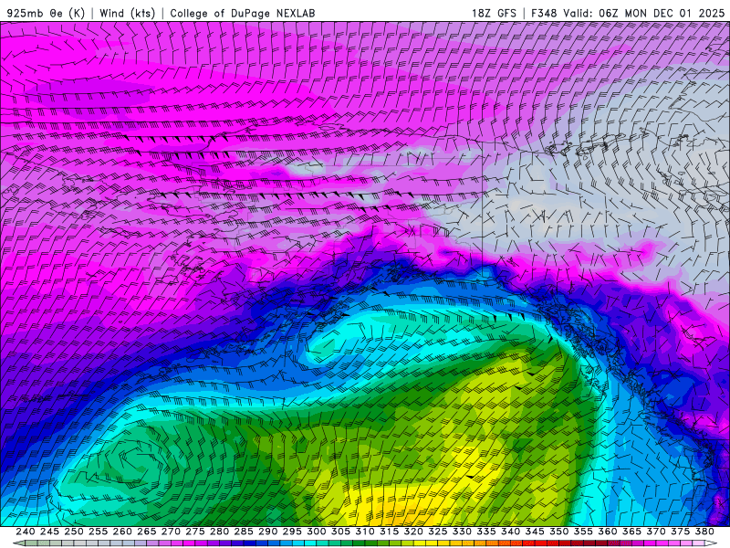The image size is (730, 548).
Task: Click the 300 colorbar scale label
Action: click(316, 532)
